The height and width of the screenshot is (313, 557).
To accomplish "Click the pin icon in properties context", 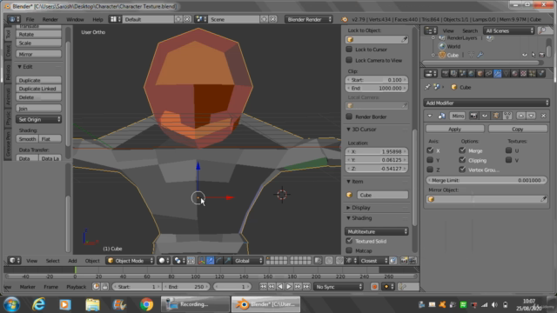I will click(427, 87).
